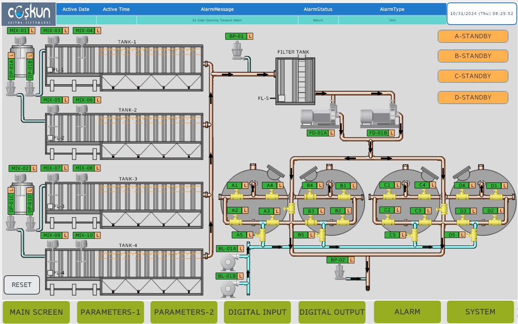Select the FD-01A feed pump motor
This screenshot has width=518, height=324.
[319, 117]
